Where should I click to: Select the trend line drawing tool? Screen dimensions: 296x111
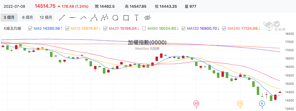(62, 18)
